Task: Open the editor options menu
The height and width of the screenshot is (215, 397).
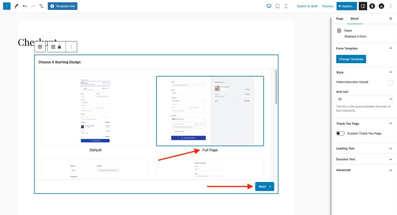Action: click(x=390, y=6)
